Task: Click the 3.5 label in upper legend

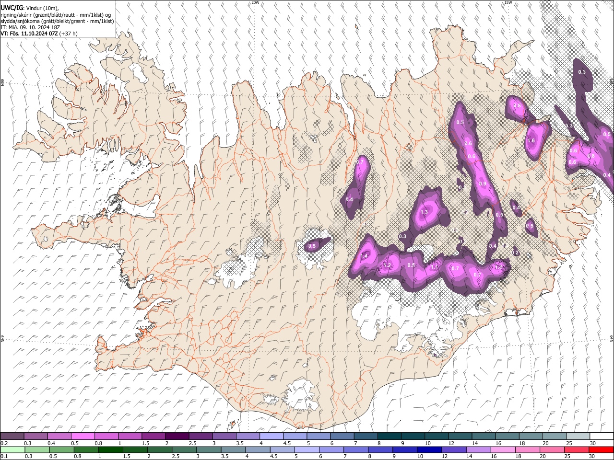Action: tap(240, 443)
